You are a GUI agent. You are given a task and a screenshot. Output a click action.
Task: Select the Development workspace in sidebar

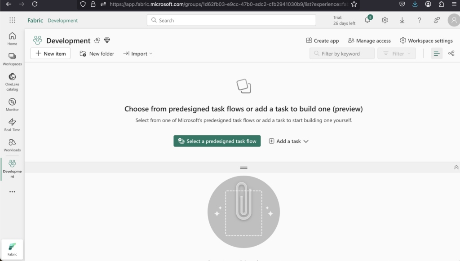[x=12, y=169]
